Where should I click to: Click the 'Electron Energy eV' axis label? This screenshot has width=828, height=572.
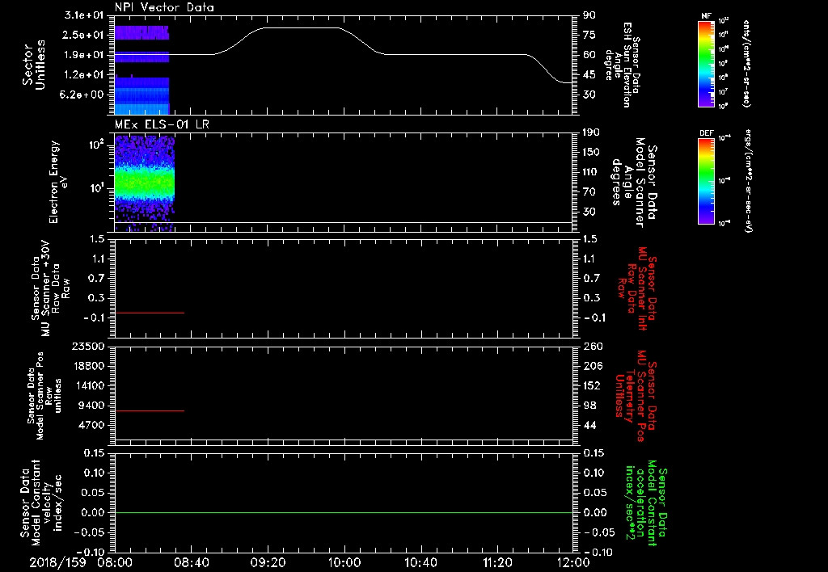(58, 183)
